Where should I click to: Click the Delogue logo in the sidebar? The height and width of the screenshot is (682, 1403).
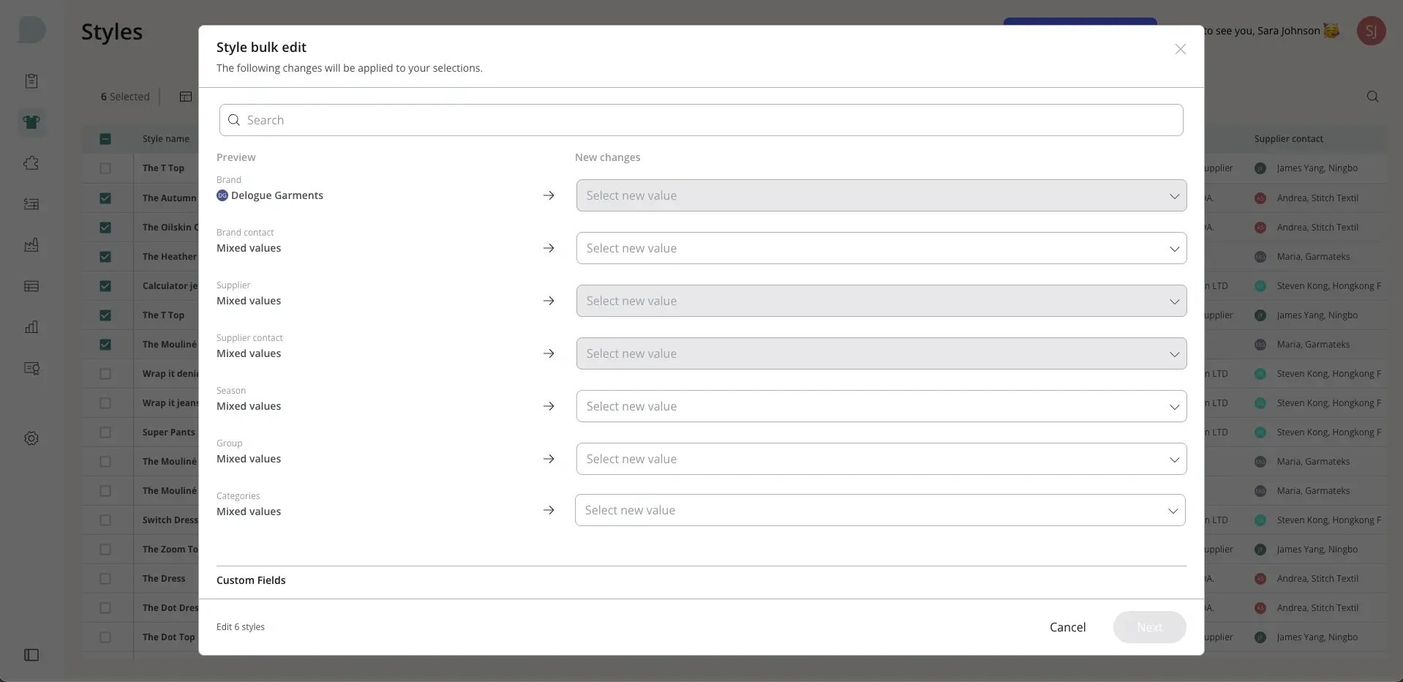[31, 30]
